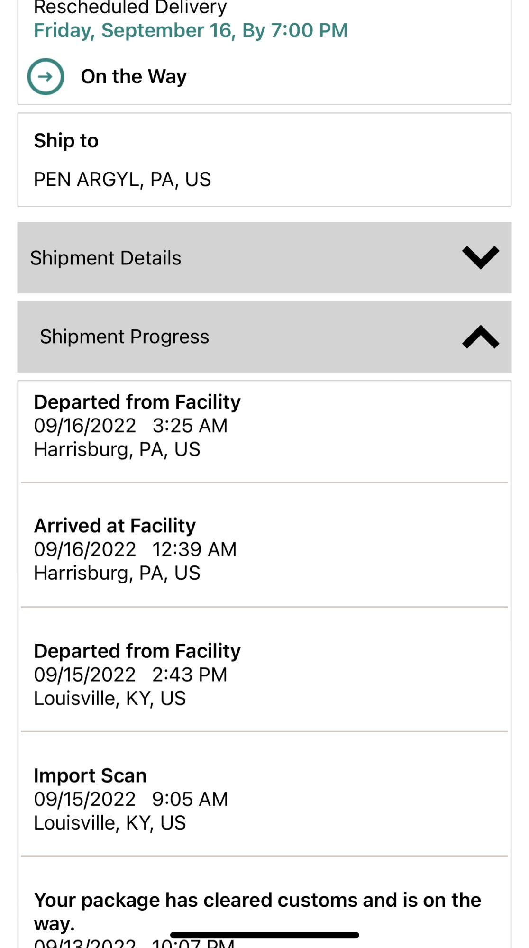Screen dimensions: 529x948
Task: Tap the 09/15/2022 9:05 AM timestamp
Action: tap(130, 799)
